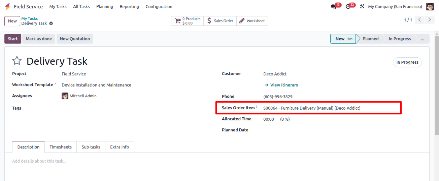This screenshot has height=181, width=439.
Task: Click the empty Tags field
Action: [x=137, y=108]
